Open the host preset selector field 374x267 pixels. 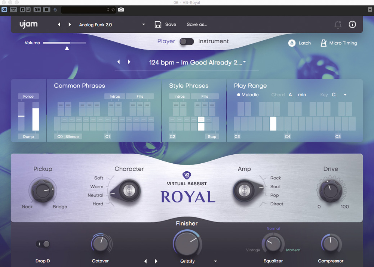coord(88,10)
